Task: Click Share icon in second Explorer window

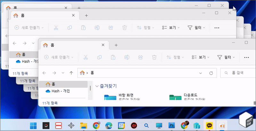Action: [111, 28]
